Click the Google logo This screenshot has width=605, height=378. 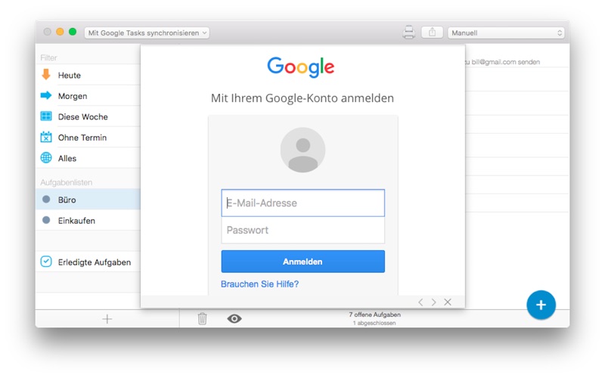point(300,67)
